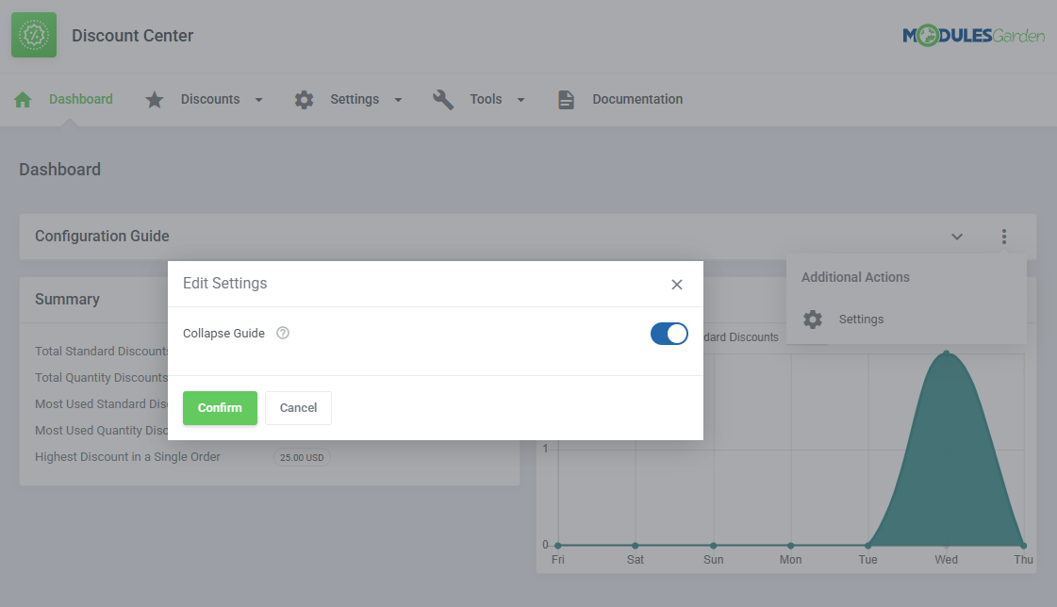Click the Additional Actions heading

855,277
